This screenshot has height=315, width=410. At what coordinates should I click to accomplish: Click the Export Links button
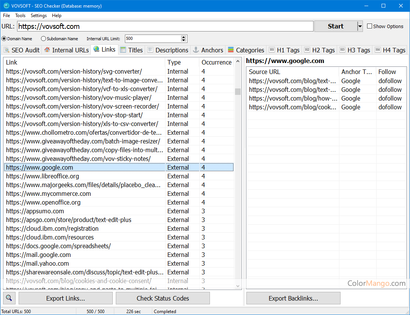click(65, 298)
